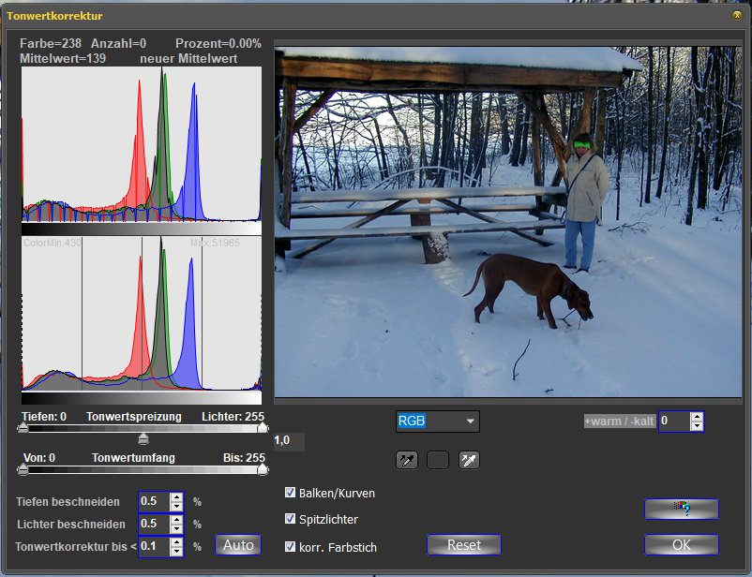
Task: Click the Reset button
Action: tap(463, 545)
